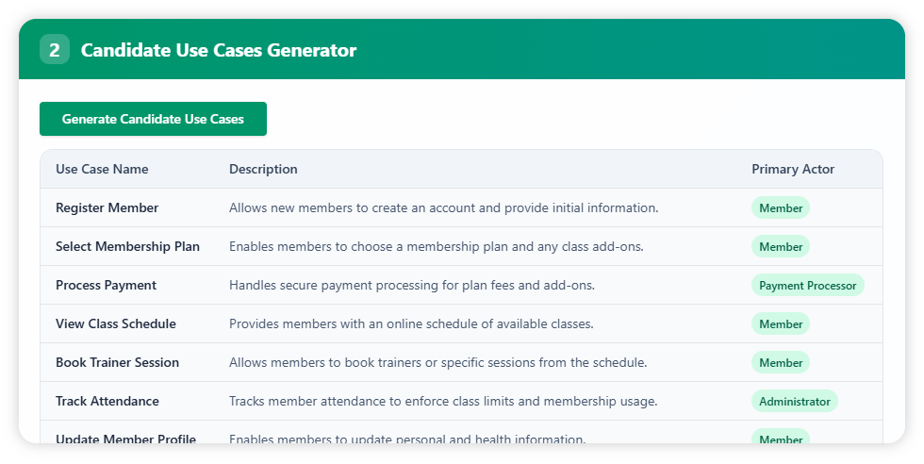Click the View Class Schedule use case

click(116, 323)
